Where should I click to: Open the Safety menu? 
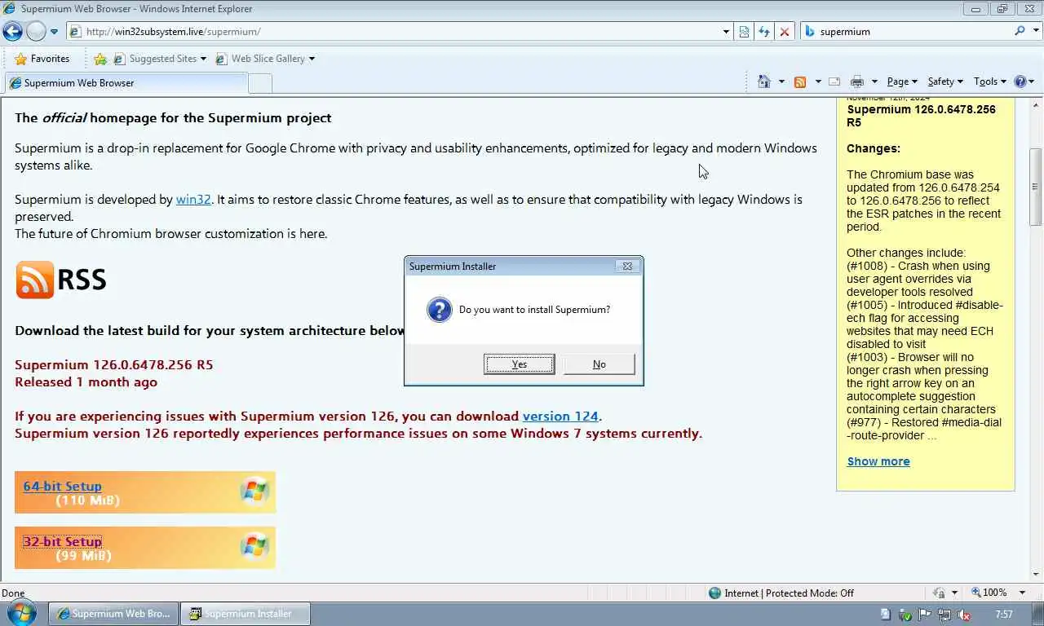pyautogui.click(x=945, y=82)
